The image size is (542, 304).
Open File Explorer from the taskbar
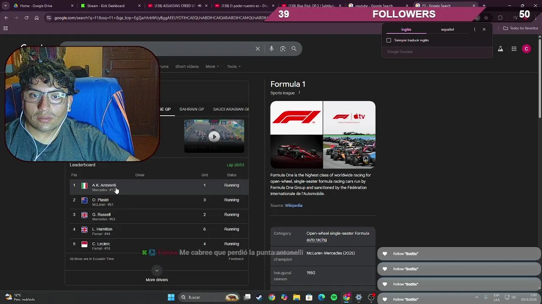(296, 297)
